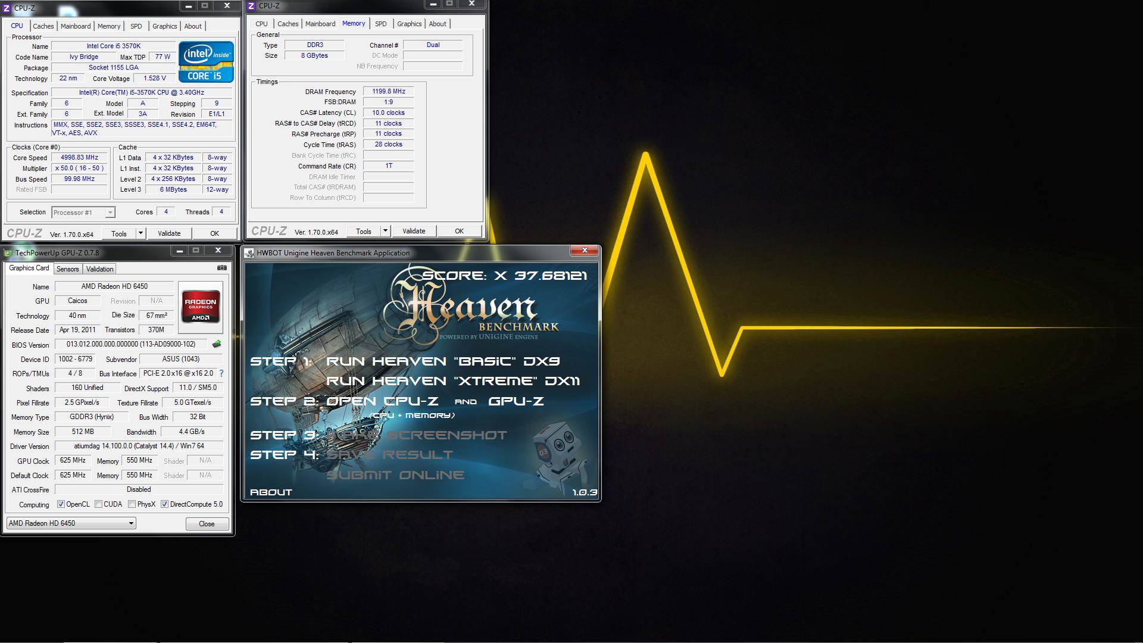Click OK button in CPU-Z Memory window
1143x643 pixels.
pos(459,231)
